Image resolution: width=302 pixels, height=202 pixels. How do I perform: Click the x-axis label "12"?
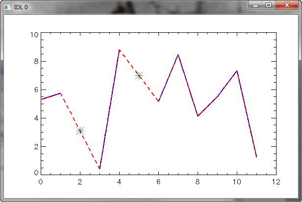click(x=276, y=182)
